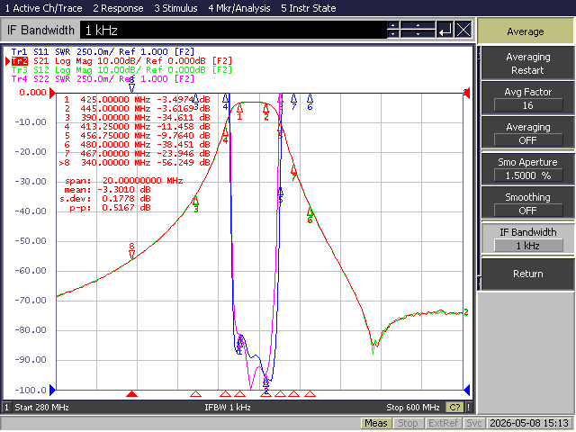
Task: Decrement value with lower small stepper arrow
Action: coord(393,34)
